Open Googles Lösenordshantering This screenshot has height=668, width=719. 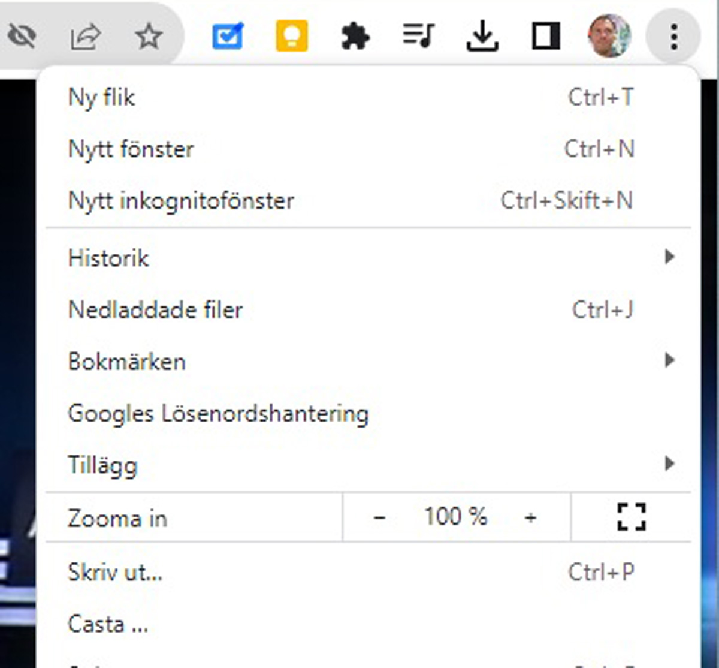coord(218,413)
